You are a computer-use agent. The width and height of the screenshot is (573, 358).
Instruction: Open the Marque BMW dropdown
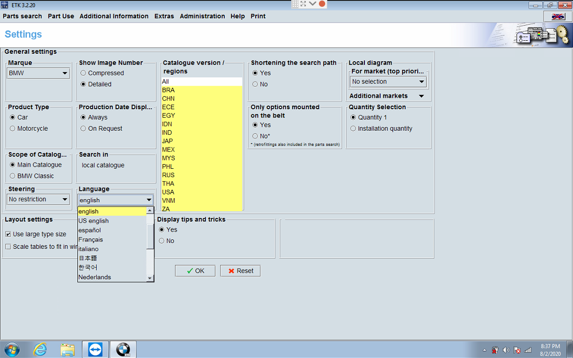tap(38, 73)
